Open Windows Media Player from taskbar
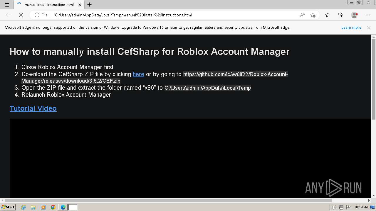This screenshot has height=211, width=376. point(43,207)
